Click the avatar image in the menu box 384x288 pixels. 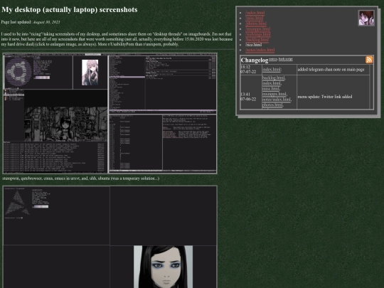(x=366, y=18)
